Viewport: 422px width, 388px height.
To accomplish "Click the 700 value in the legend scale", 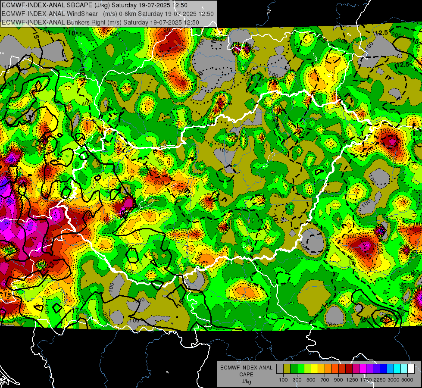I will [x=325, y=380].
